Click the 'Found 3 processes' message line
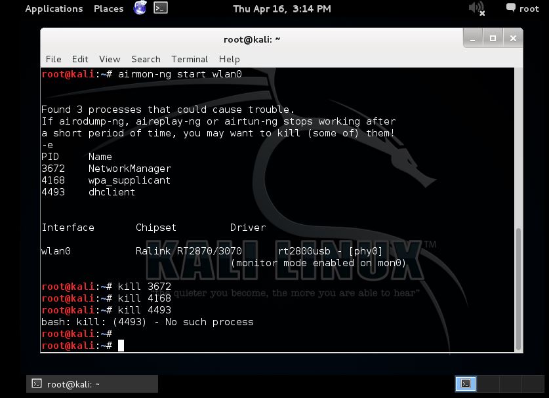Viewport: 549px width, 398px height. coord(168,109)
